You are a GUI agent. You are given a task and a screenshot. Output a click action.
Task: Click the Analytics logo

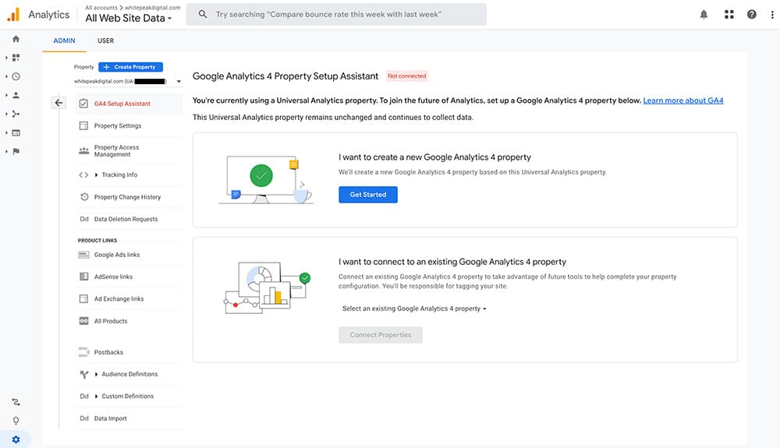point(13,14)
